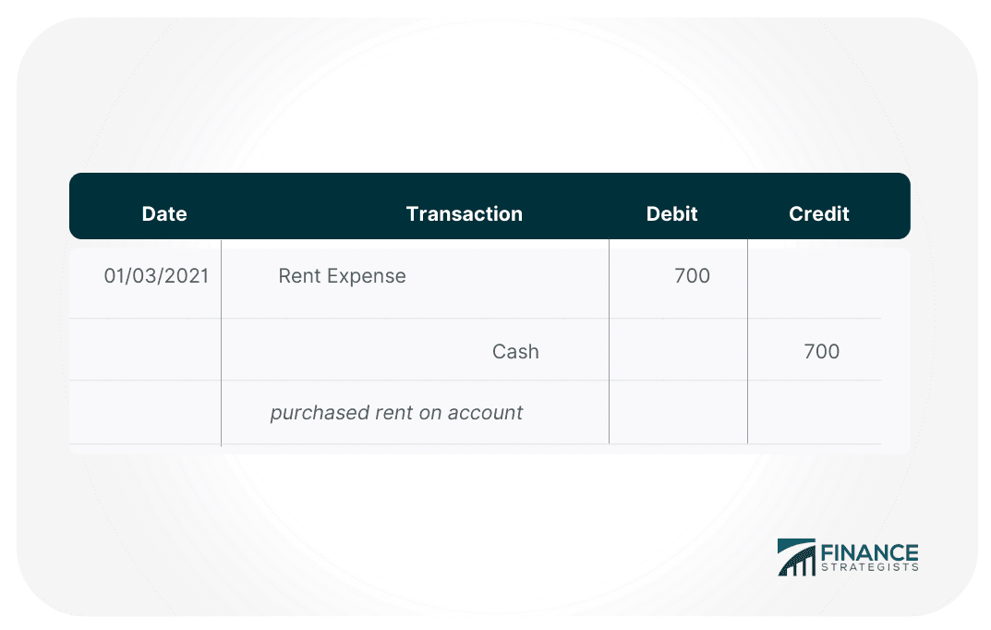Click empty Debit cell in description row
Image resolution: width=991 pixels, height=630 pixels.
pos(678,412)
